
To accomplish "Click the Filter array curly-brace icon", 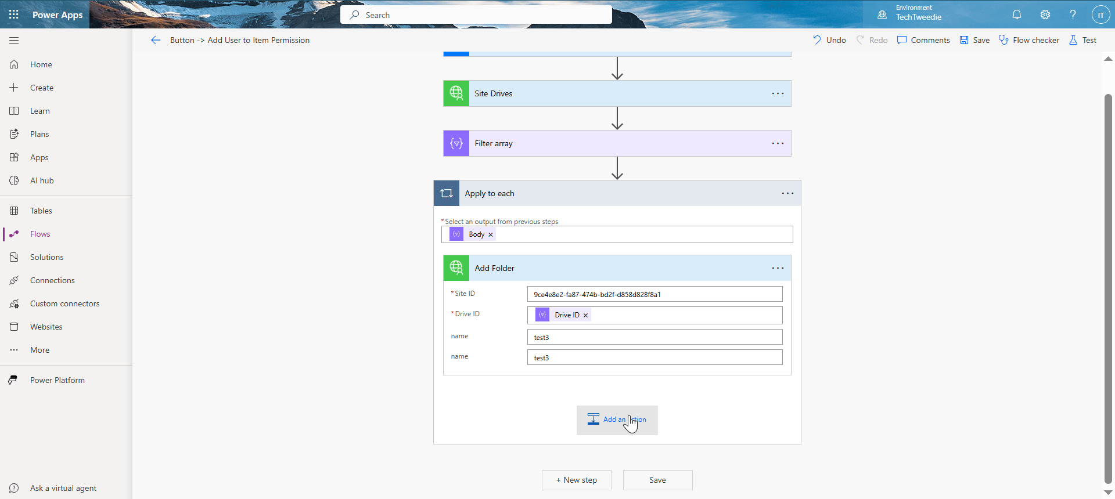I will [456, 143].
